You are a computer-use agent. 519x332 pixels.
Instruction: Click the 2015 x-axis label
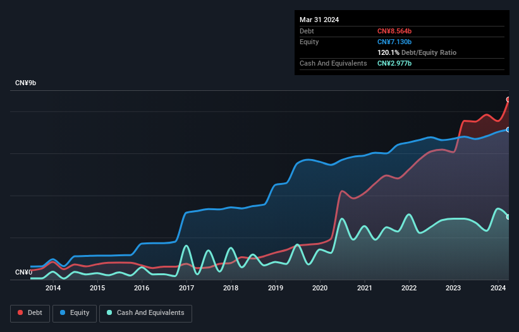pyautogui.click(x=97, y=288)
